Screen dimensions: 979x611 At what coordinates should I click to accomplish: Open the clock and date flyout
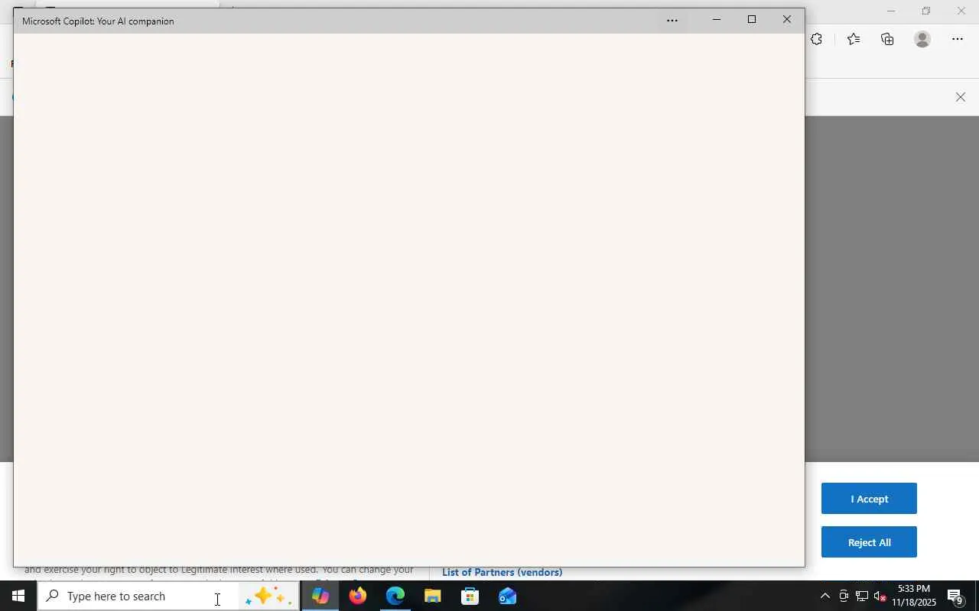(914, 596)
